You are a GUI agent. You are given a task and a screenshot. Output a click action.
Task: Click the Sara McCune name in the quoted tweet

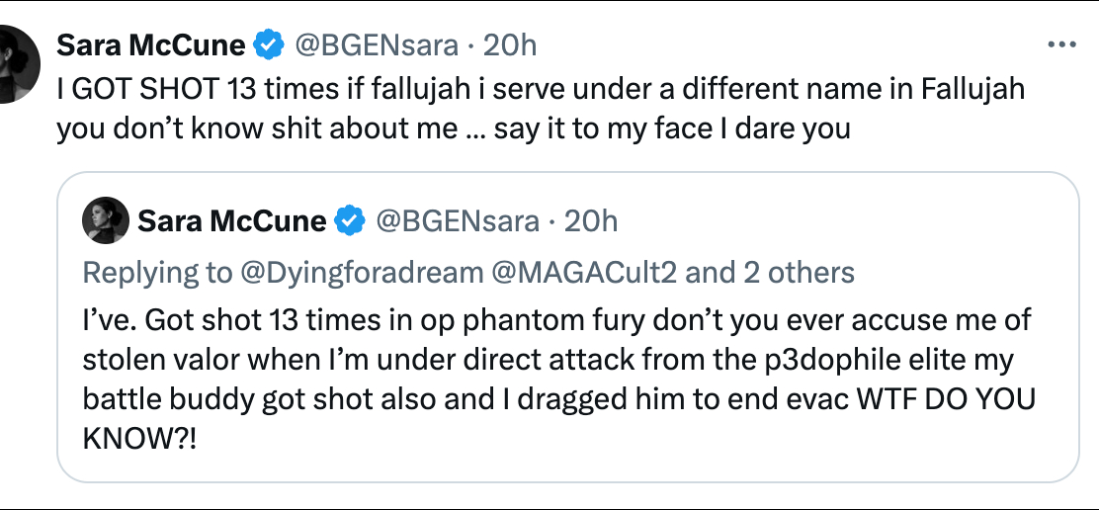232,221
